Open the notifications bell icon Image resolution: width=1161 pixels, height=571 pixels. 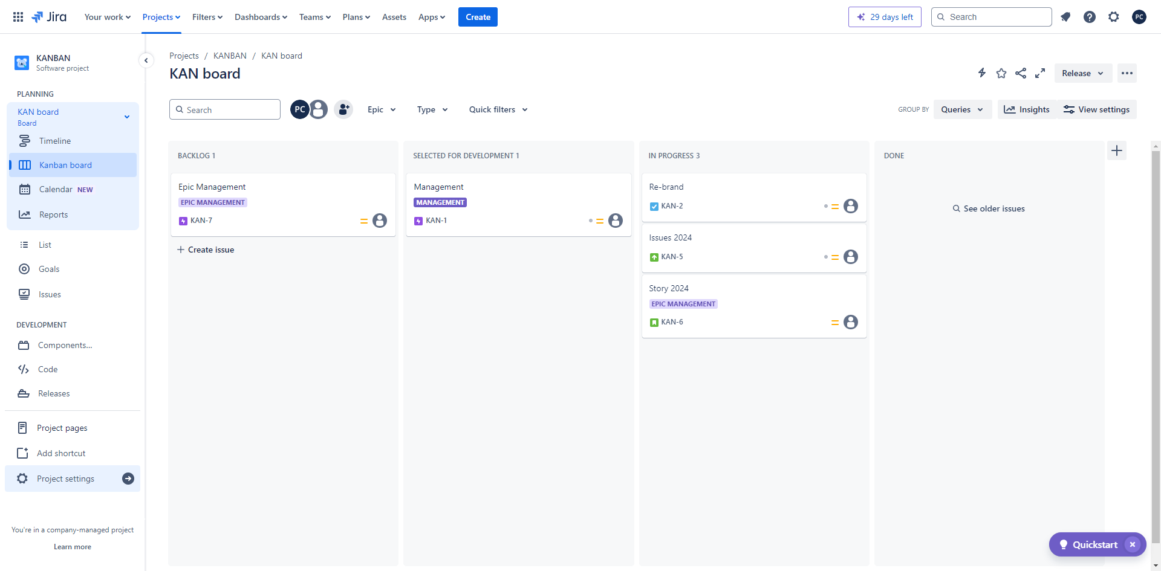(1065, 17)
